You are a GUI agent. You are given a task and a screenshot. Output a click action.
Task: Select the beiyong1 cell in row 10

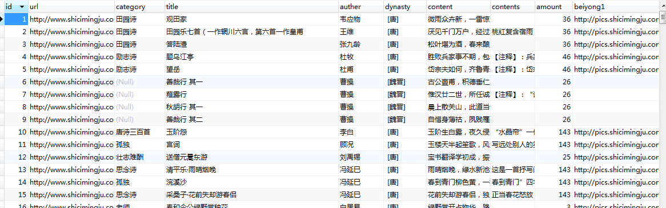[615, 132]
